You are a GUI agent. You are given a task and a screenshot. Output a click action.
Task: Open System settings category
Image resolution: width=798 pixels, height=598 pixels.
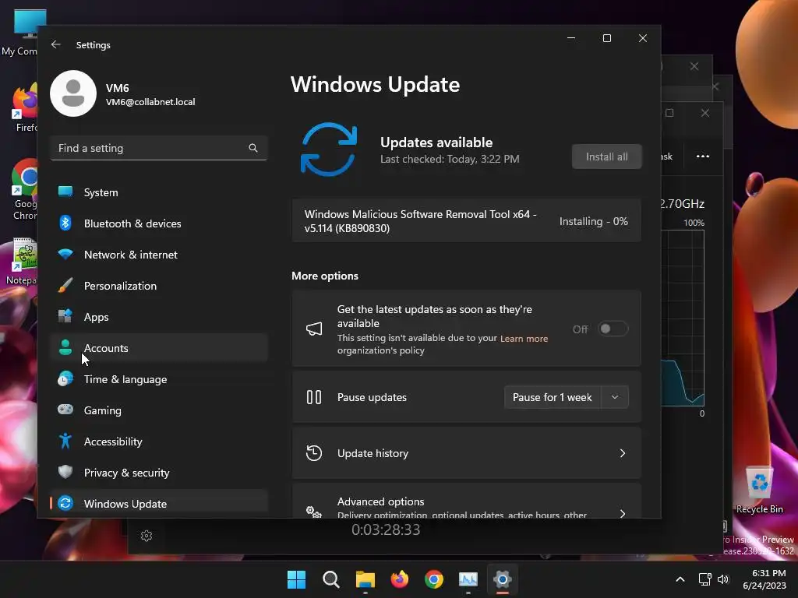pos(159,192)
